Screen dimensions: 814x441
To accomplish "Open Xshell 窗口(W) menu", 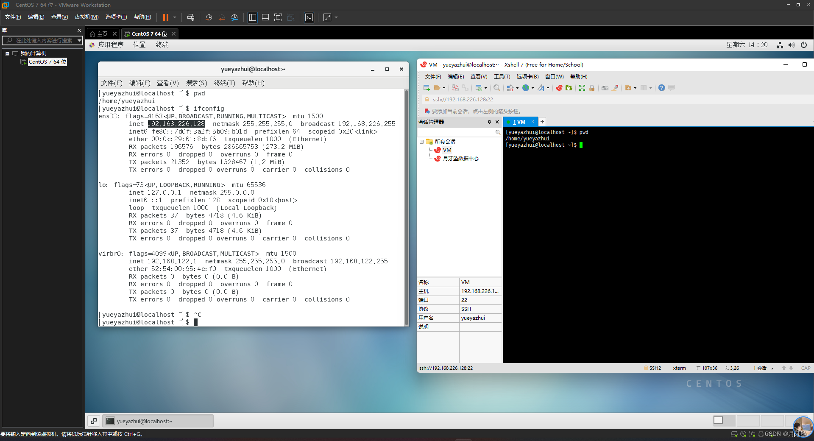I will (555, 77).
